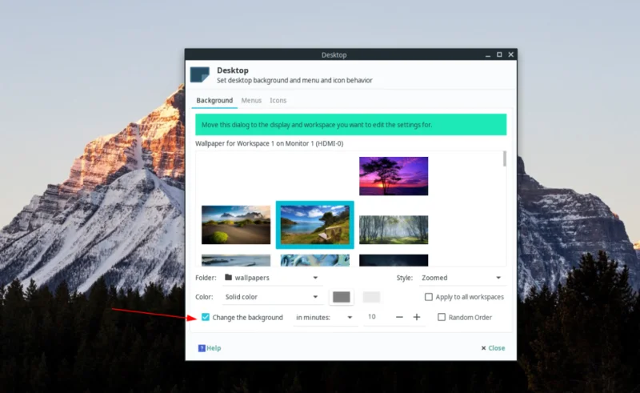Click the Desktop settings header icon

point(199,74)
